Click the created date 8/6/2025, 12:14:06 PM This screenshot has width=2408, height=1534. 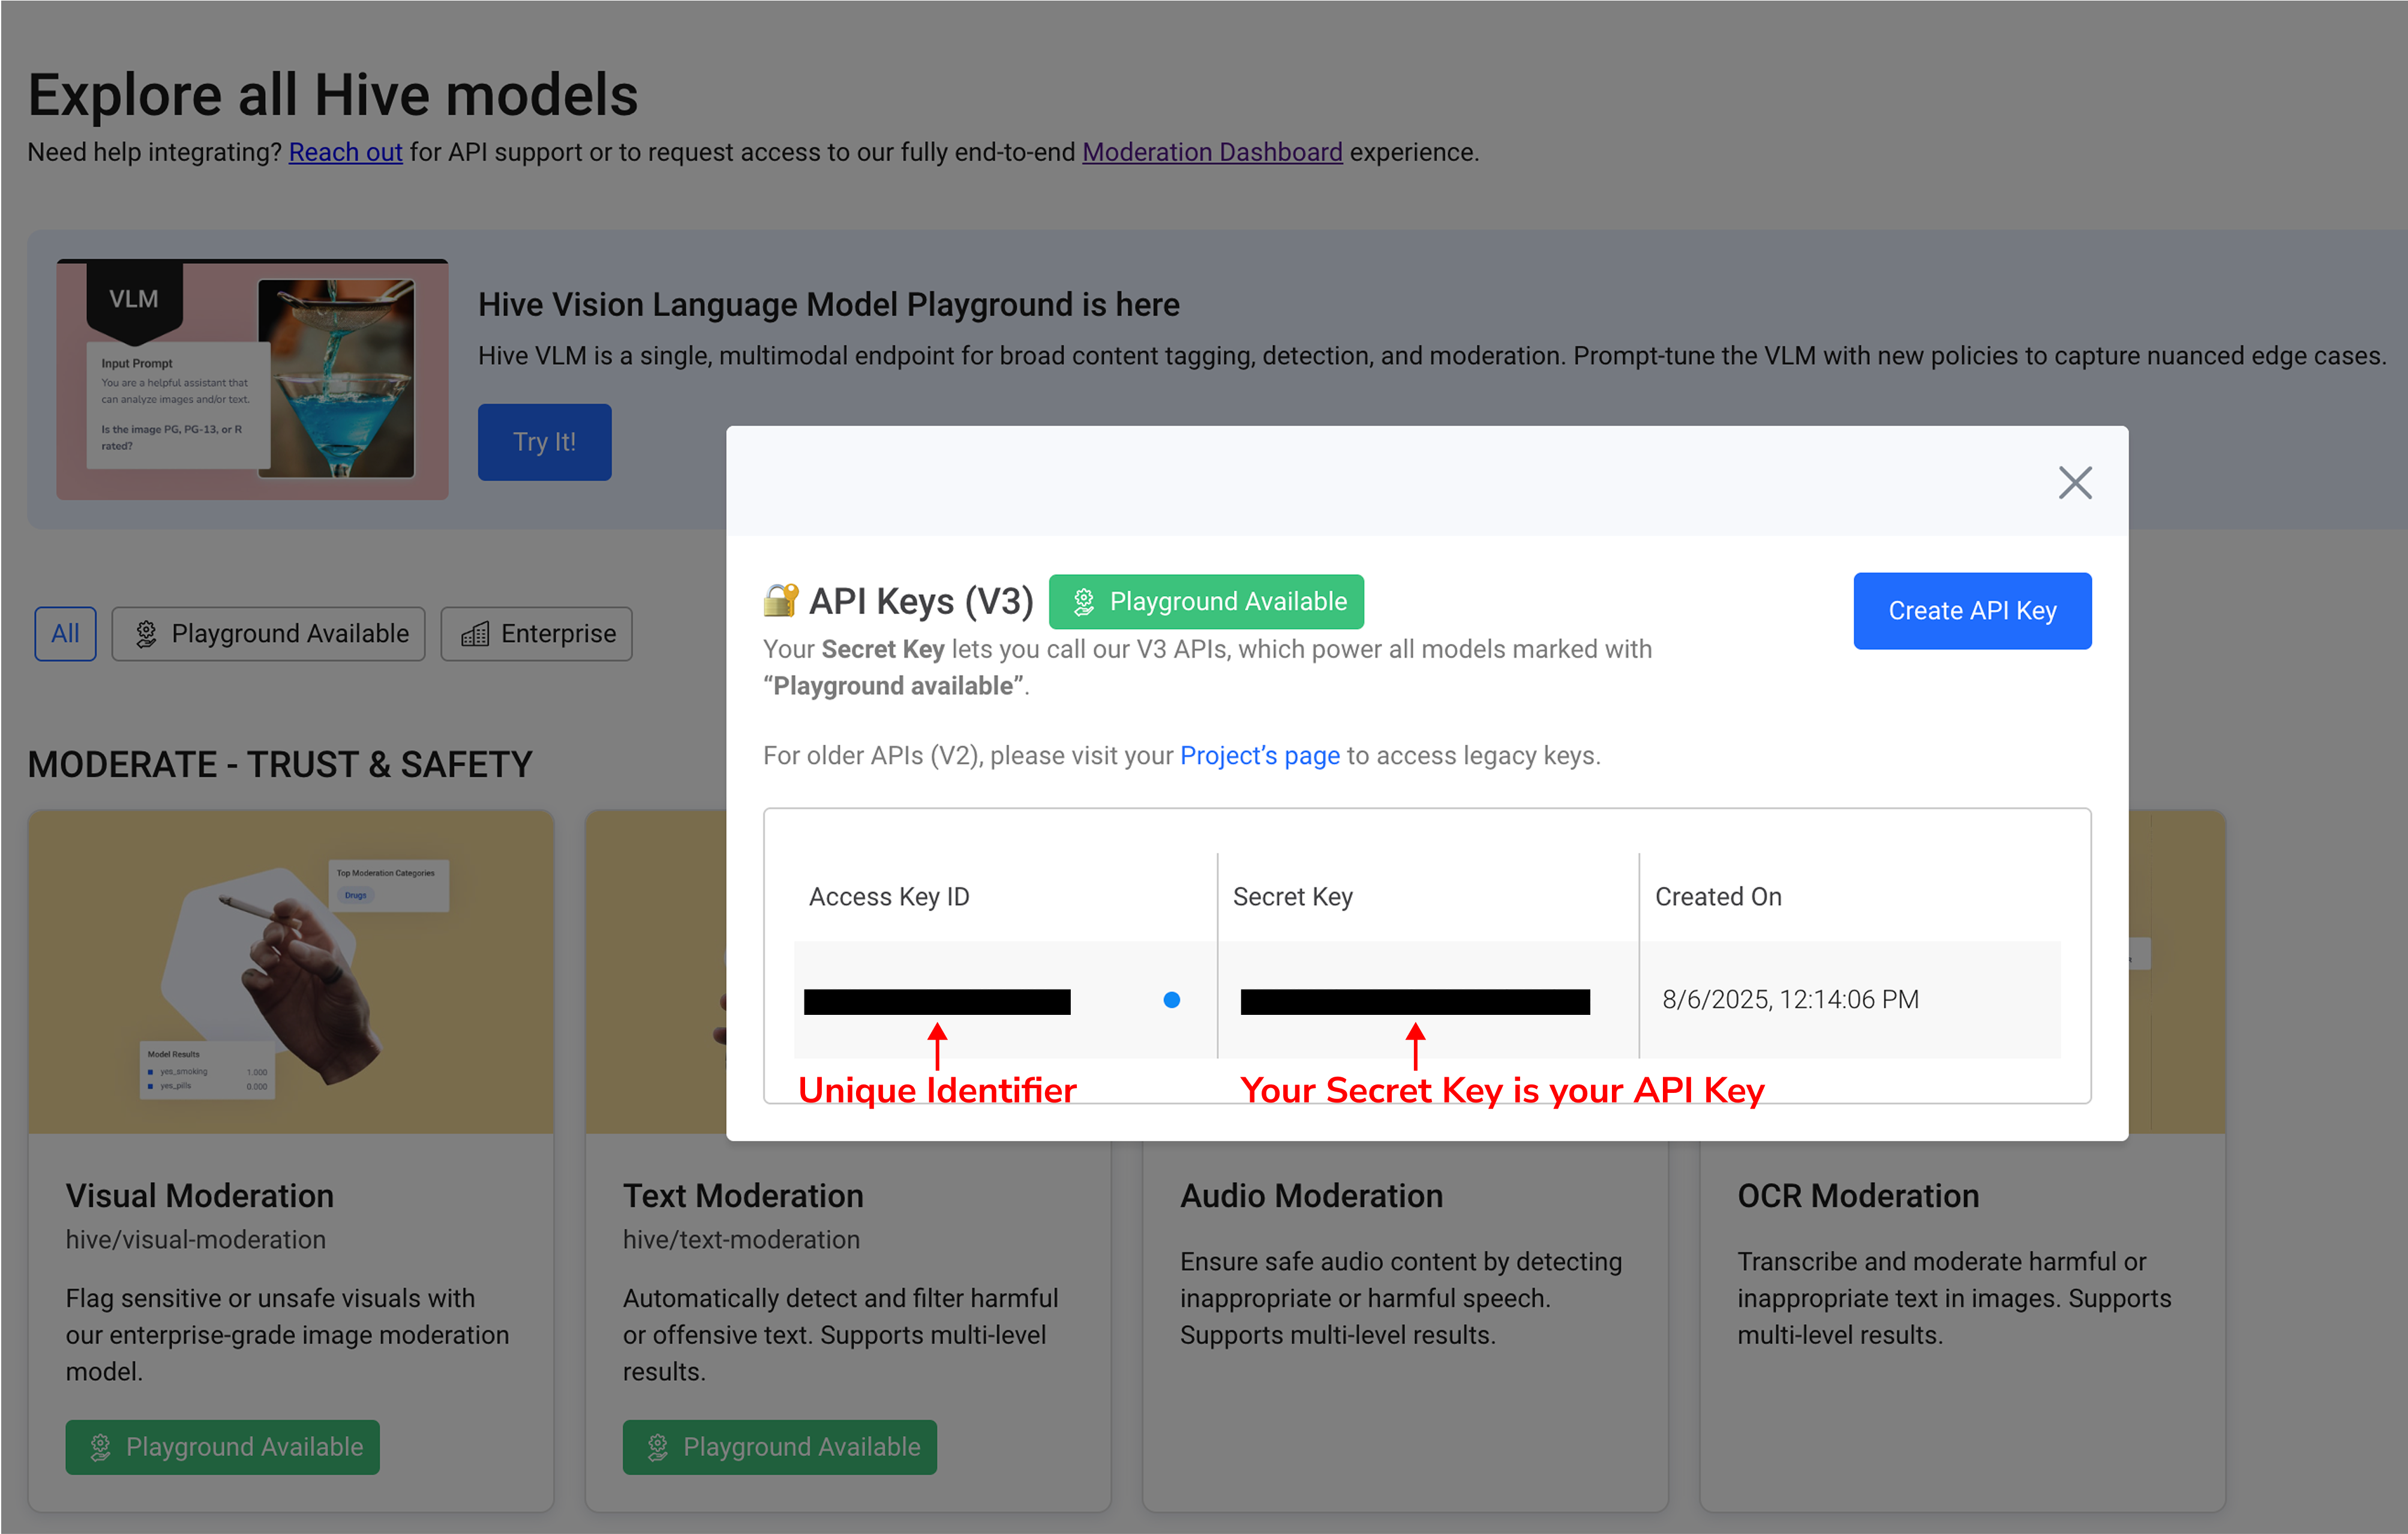pyautogui.click(x=1790, y=1000)
